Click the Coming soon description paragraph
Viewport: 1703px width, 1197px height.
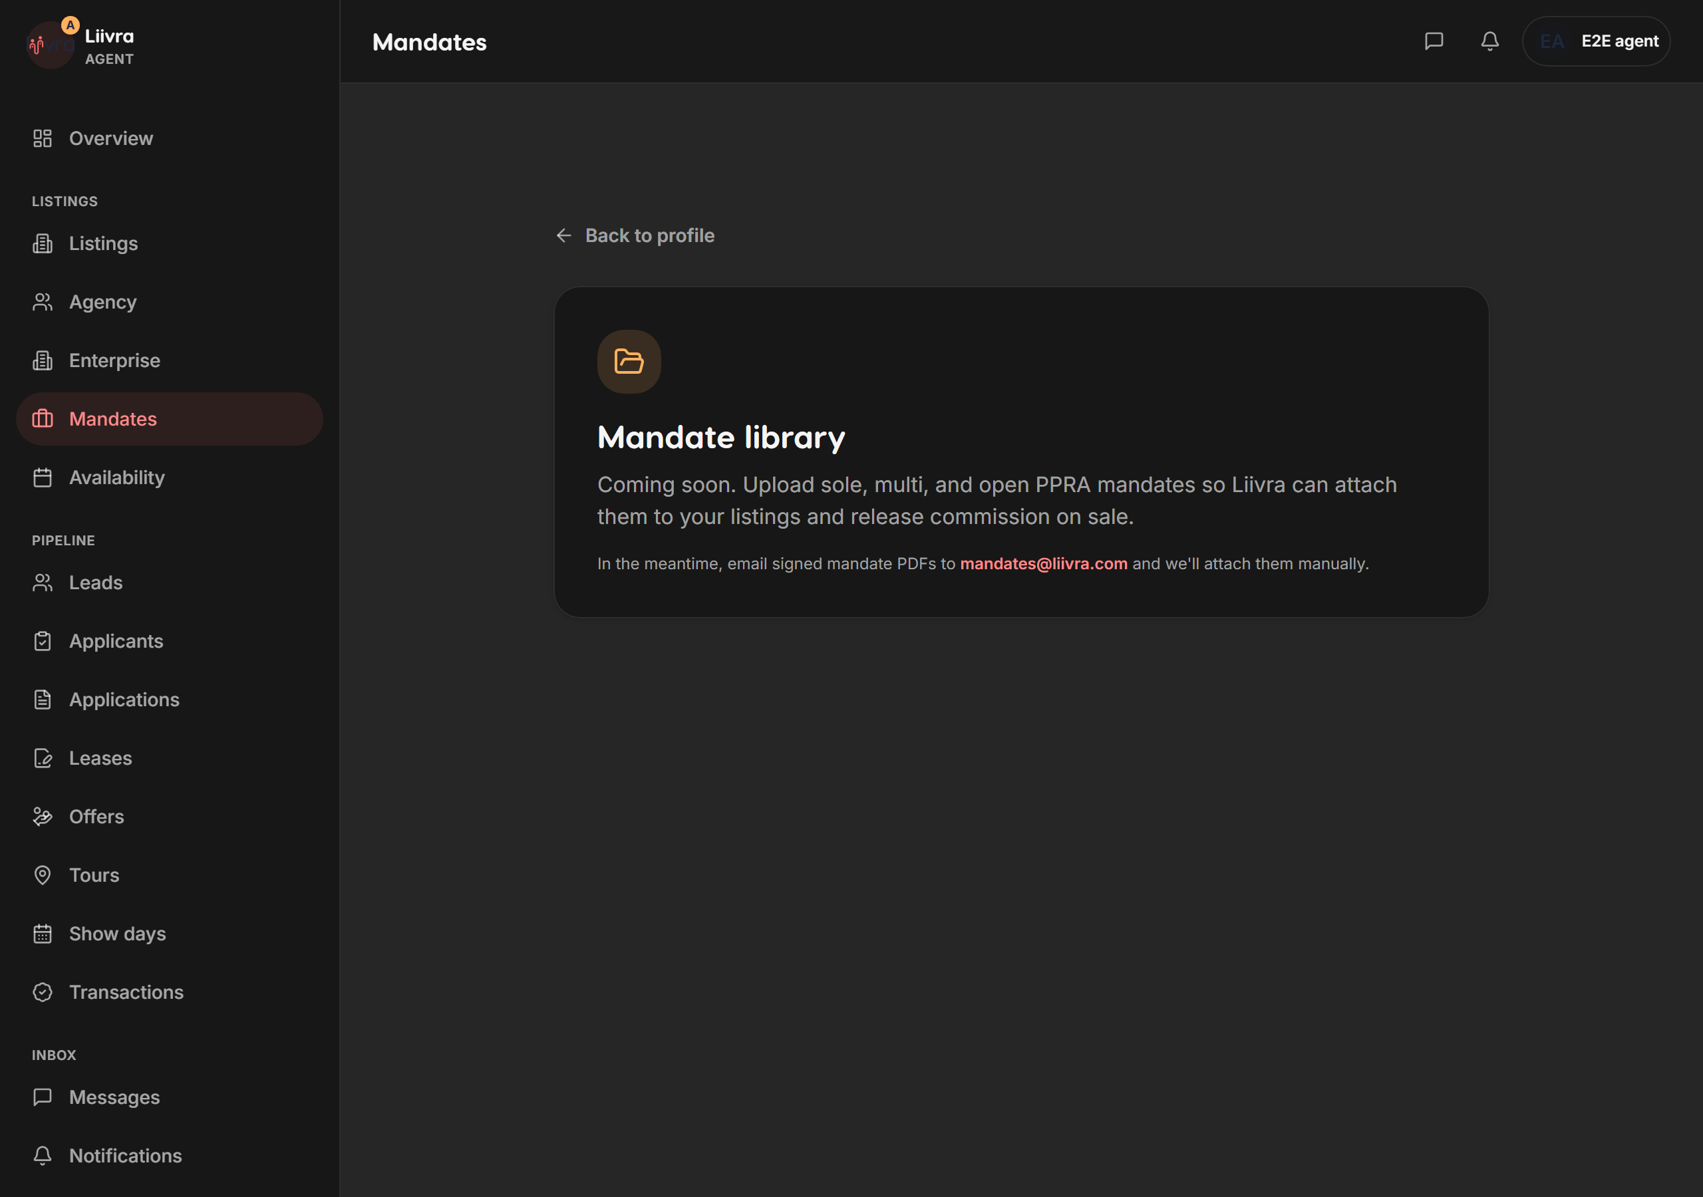coord(997,501)
